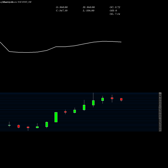Viewport: 168px width, 168px height.
Task: Click the OL: 7.14 reading
Action: click(x=115, y=14)
